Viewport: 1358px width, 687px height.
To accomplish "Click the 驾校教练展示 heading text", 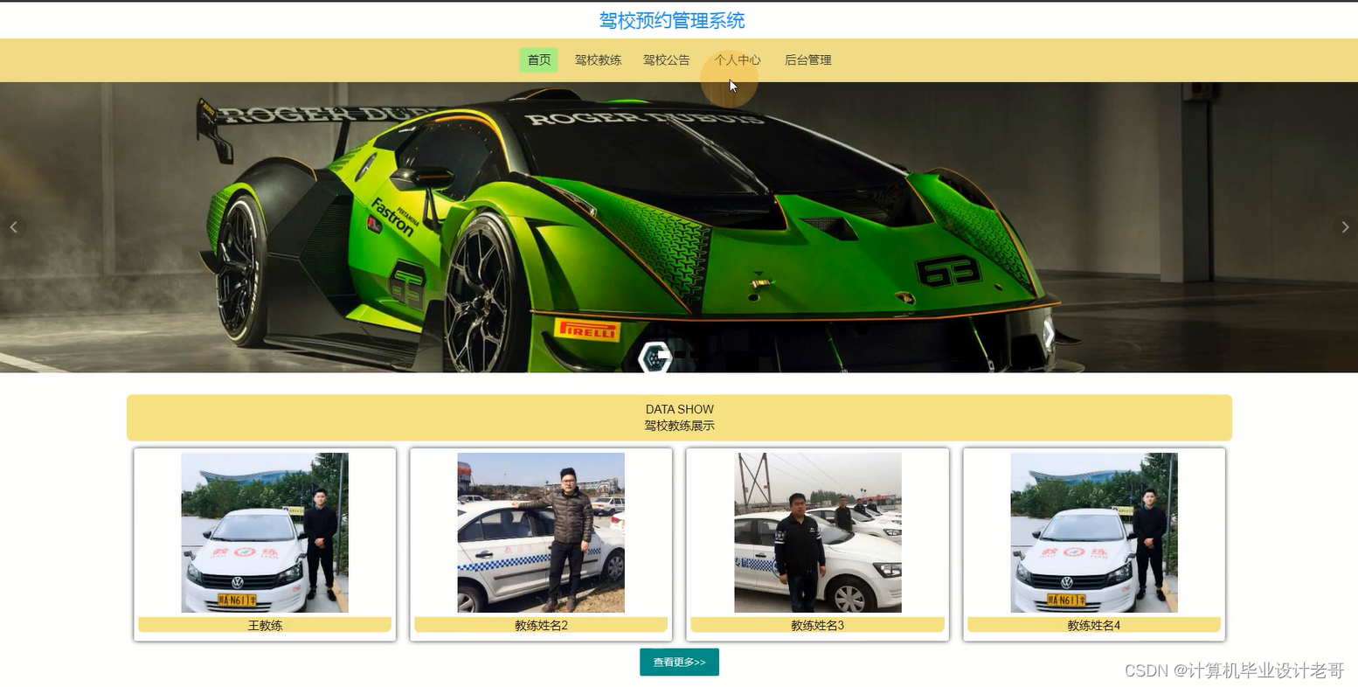I will pos(680,426).
